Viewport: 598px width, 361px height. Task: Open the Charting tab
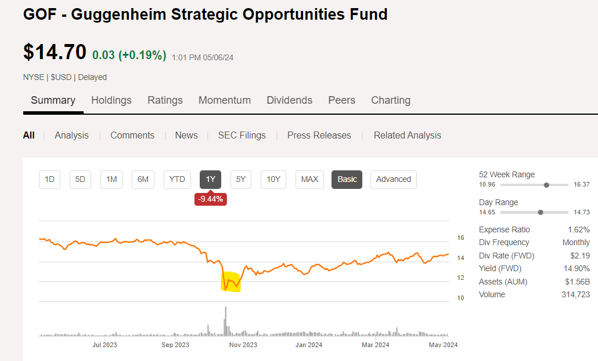(390, 100)
